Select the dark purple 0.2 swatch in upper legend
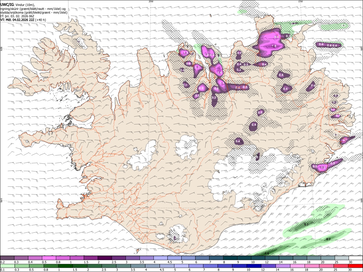 pyautogui.click(x=7, y=258)
